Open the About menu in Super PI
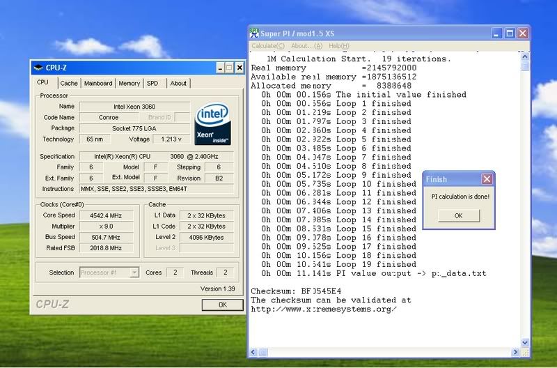Image resolution: width=557 pixels, height=368 pixels. pos(307,46)
